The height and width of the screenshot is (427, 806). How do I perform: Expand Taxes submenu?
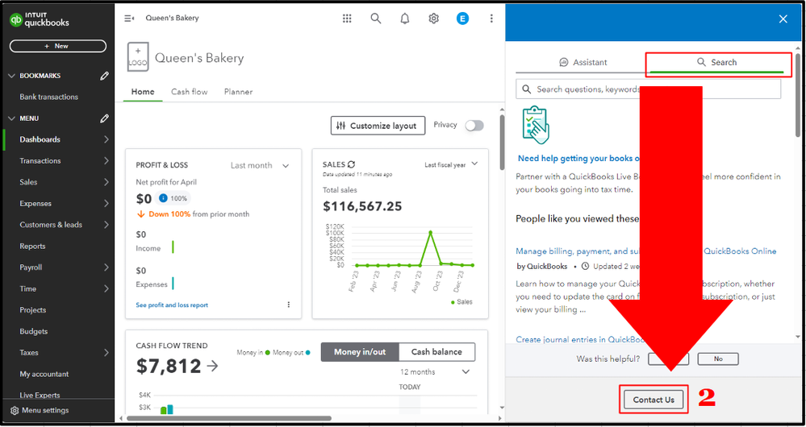coord(106,353)
